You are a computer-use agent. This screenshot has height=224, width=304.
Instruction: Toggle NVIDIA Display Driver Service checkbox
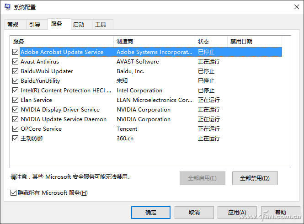(16, 110)
